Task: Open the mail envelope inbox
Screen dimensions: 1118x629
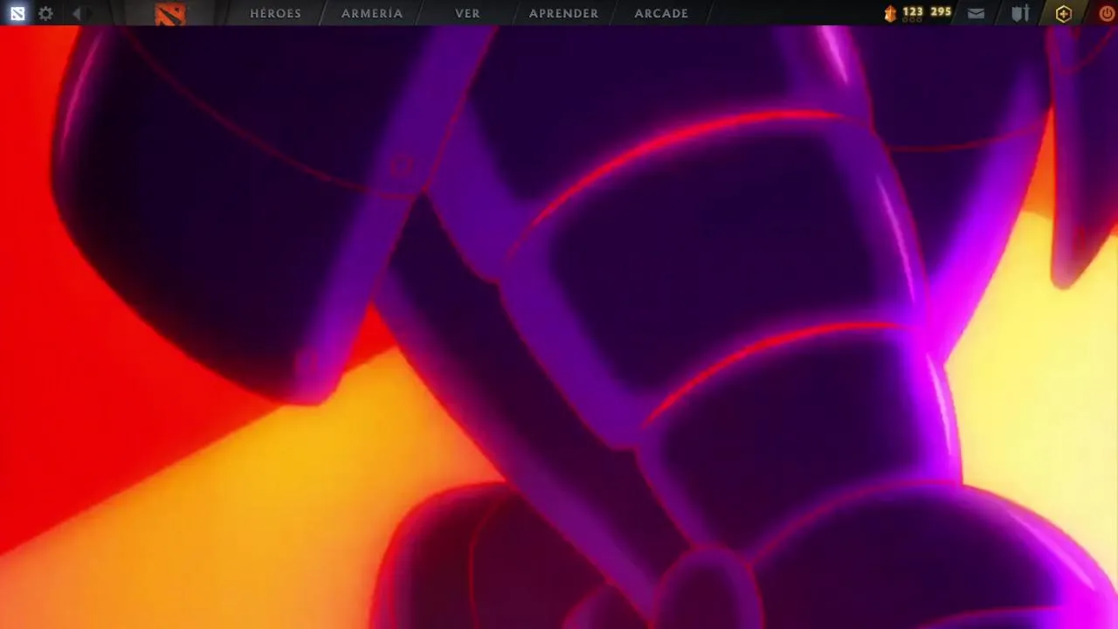Action: (x=976, y=13)
